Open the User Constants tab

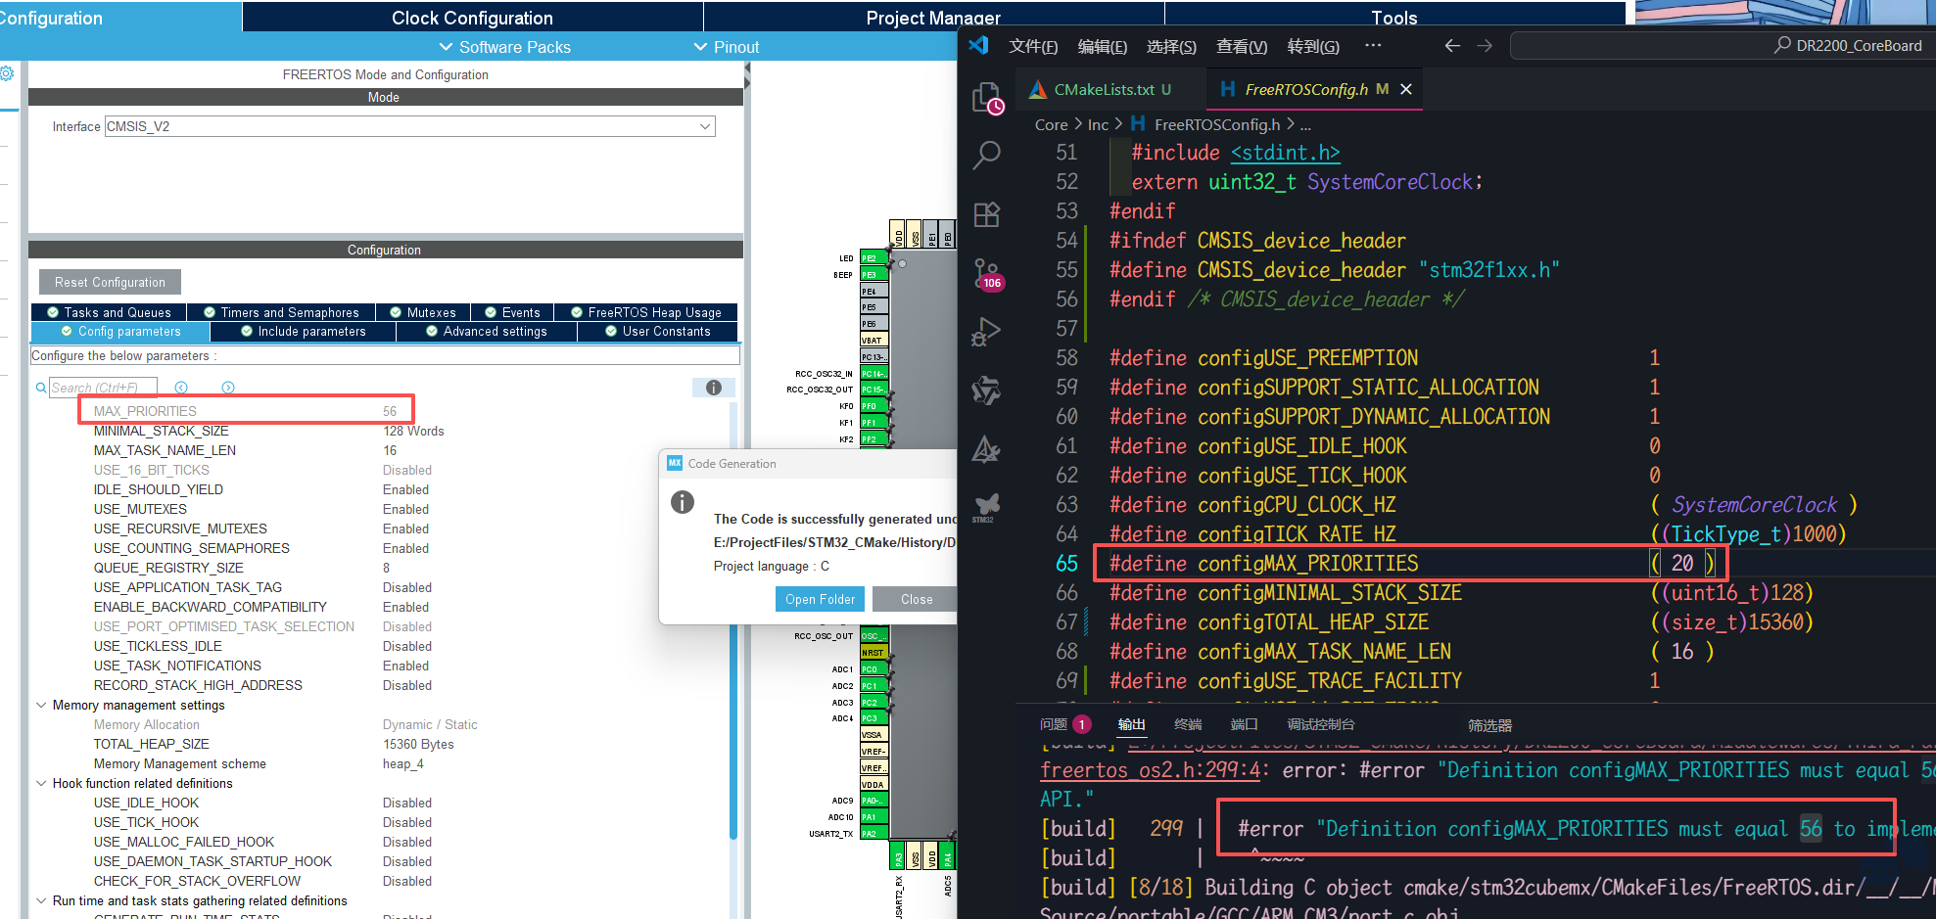click(x=658, y=332)
